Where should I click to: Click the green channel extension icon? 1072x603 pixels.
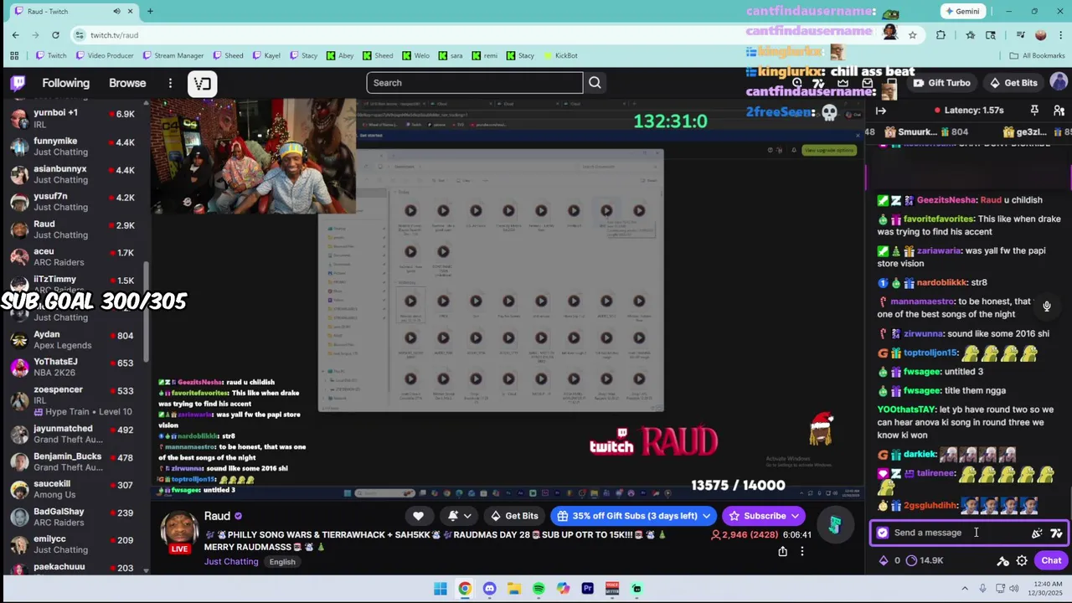835,525
